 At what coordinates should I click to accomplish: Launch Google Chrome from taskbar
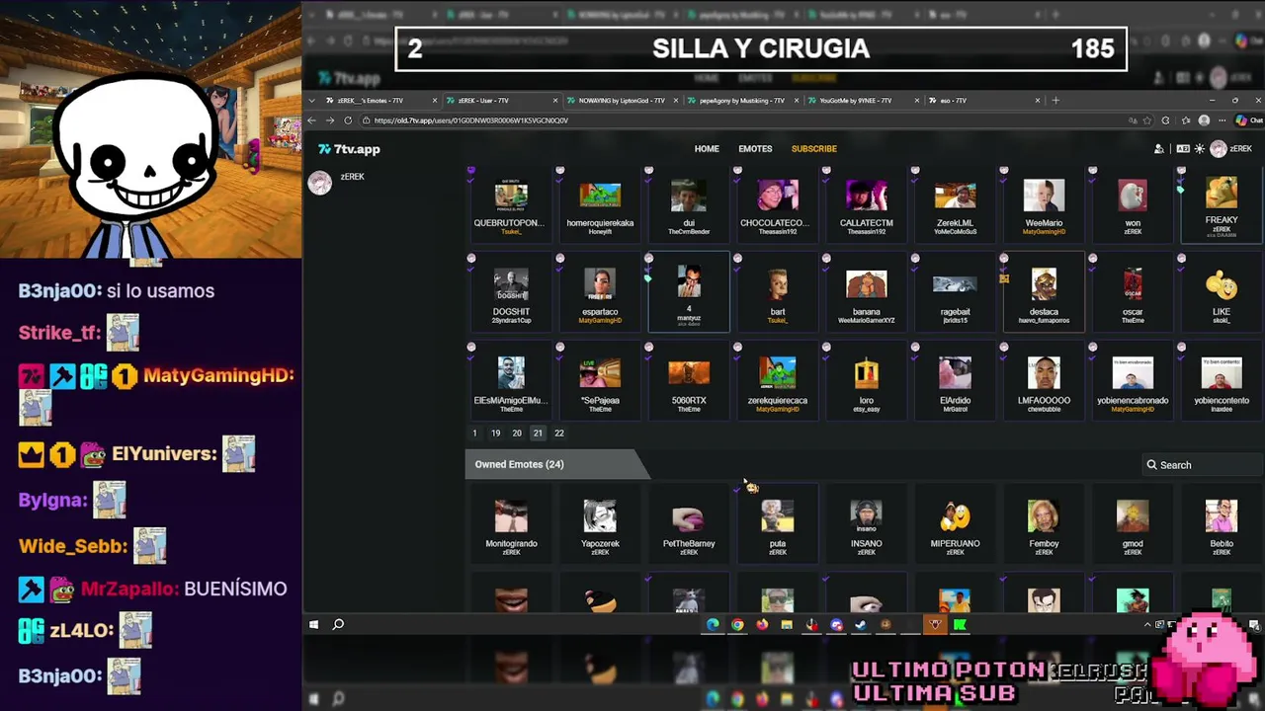[737, 625]
